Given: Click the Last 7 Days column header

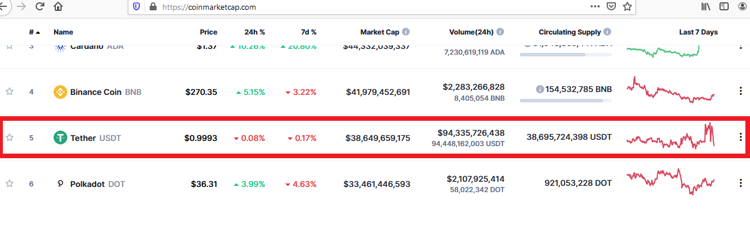Looking at the screenshot, I should 698,32.
